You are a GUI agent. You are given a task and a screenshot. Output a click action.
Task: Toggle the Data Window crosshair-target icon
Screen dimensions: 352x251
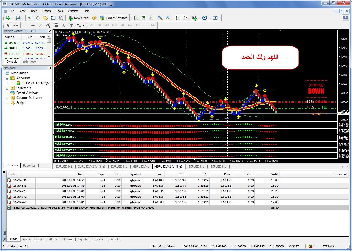click(x=38, y=18)
